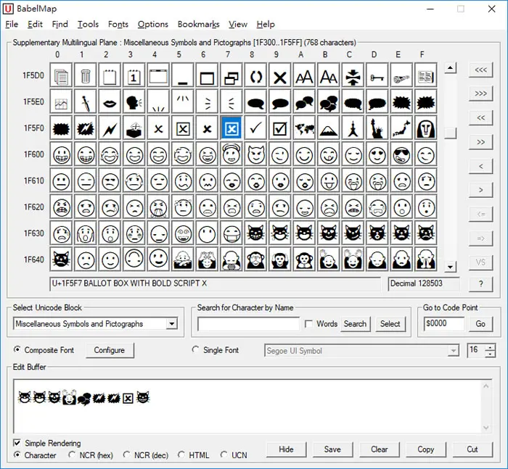
Task: Open the Tools menu
Action: [88, 24]
